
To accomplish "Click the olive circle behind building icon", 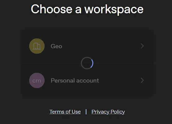I will 37,46.
